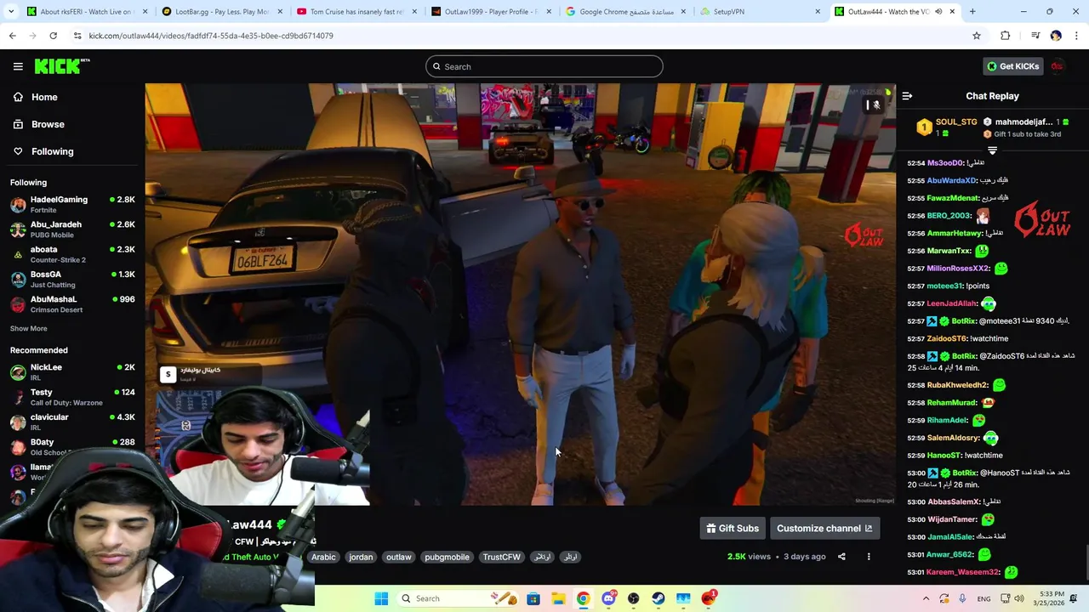
Task: Click the Get KICKs button
Action: pos(1012,66)
